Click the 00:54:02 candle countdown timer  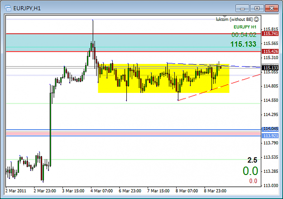click(x=244, y=35)
